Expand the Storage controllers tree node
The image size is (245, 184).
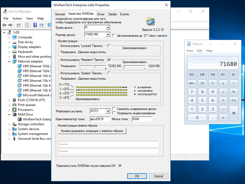(x=9, y=124)
